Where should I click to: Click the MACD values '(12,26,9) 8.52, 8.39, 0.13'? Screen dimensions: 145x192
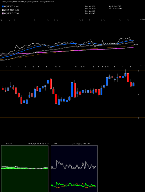pos(37,144)
